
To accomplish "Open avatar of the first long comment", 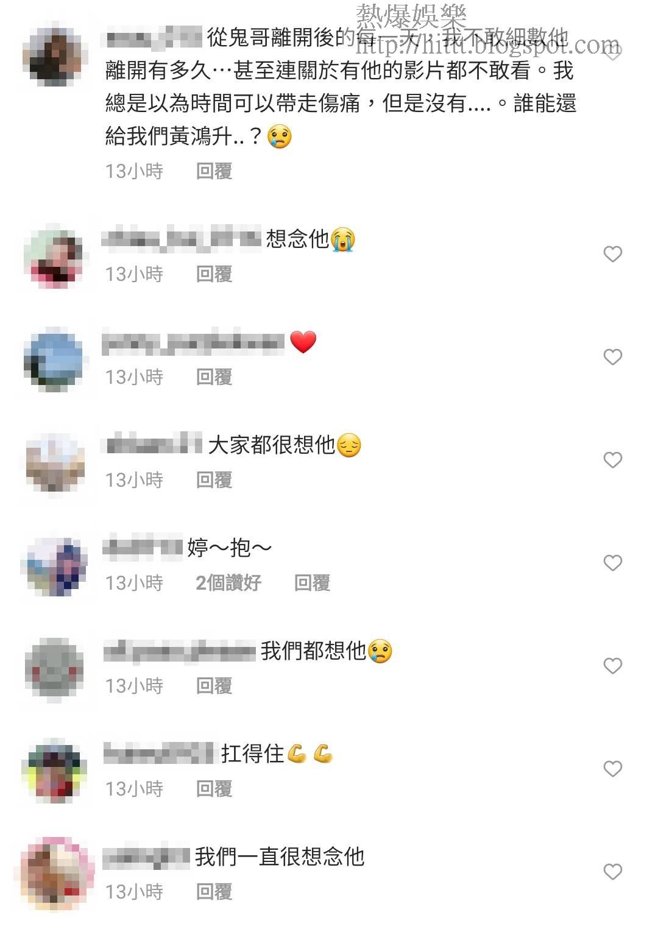I will (54, 56).
